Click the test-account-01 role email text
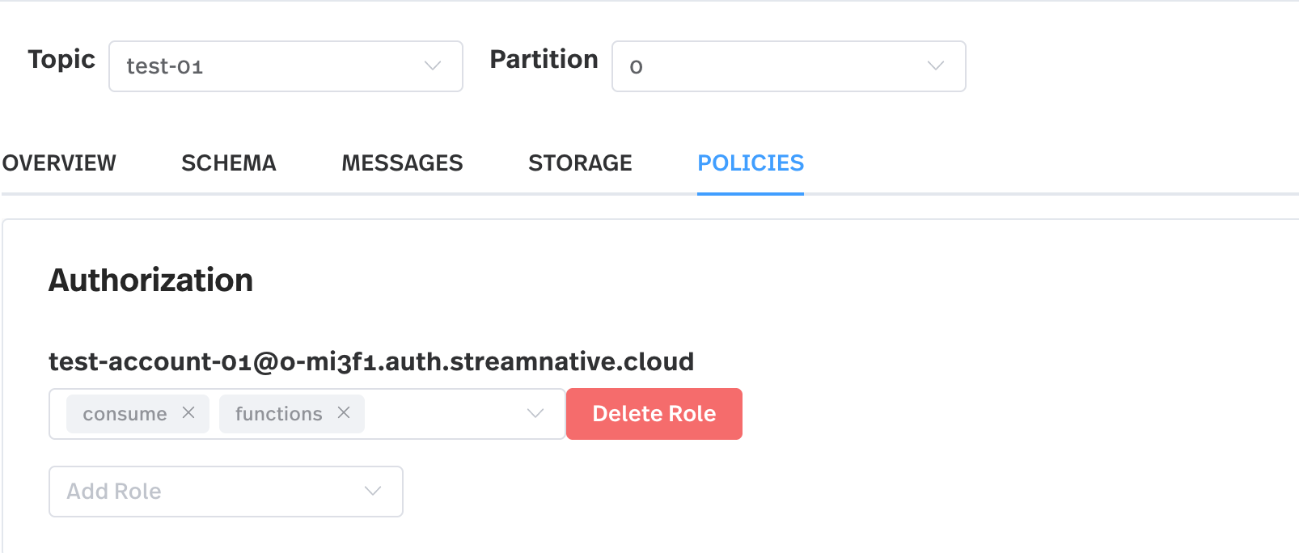Image resolution: width=1299 pixels, height=553 pixels. pos(371,361)
